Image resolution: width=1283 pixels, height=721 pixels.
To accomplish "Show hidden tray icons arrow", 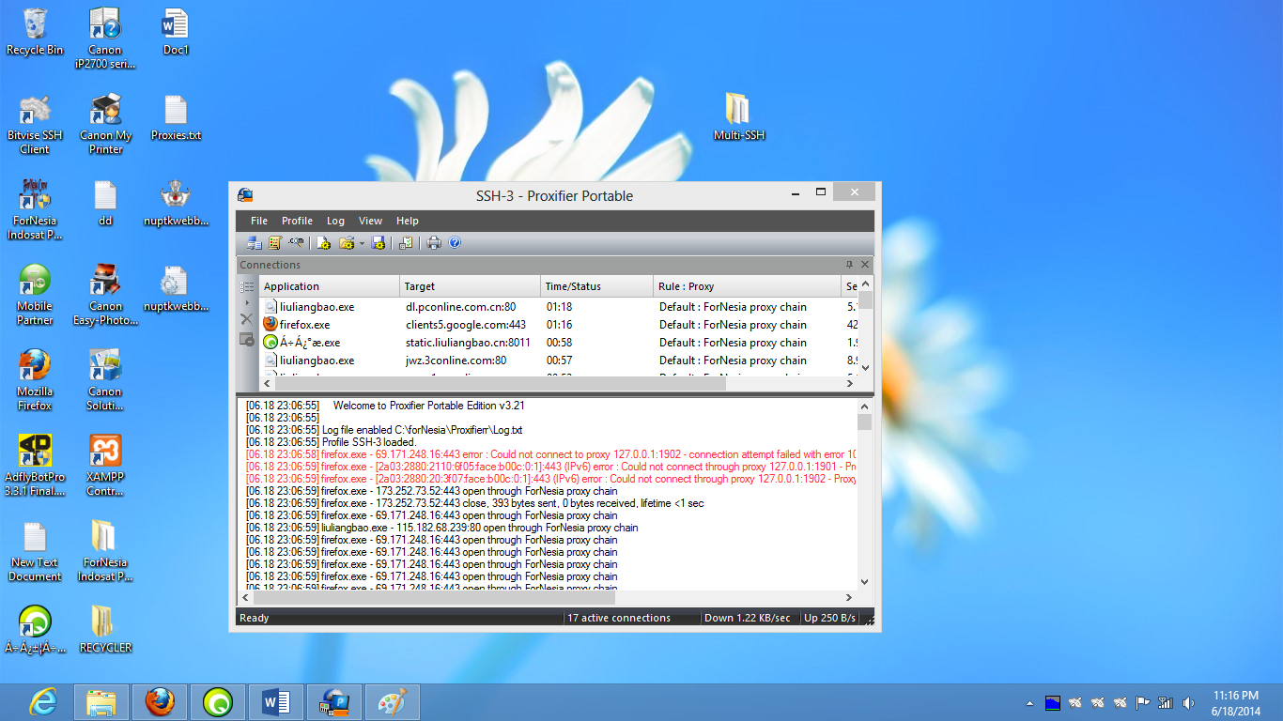I will [x=1029, y=702].
